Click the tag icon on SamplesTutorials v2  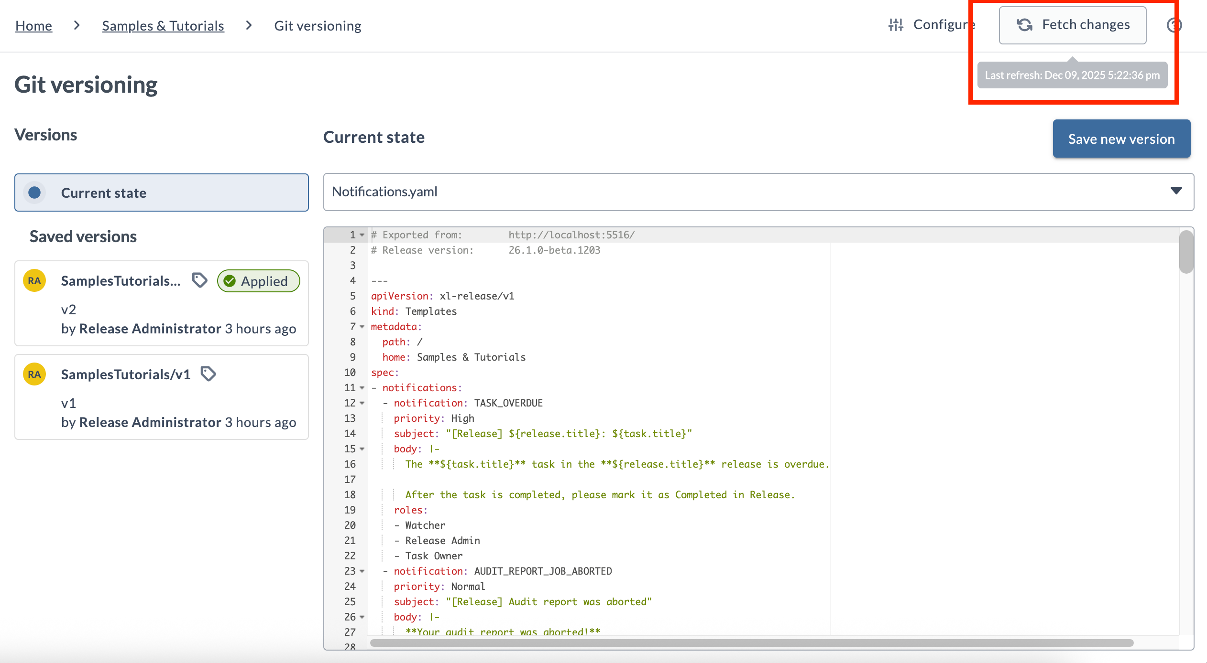point(200,280)
